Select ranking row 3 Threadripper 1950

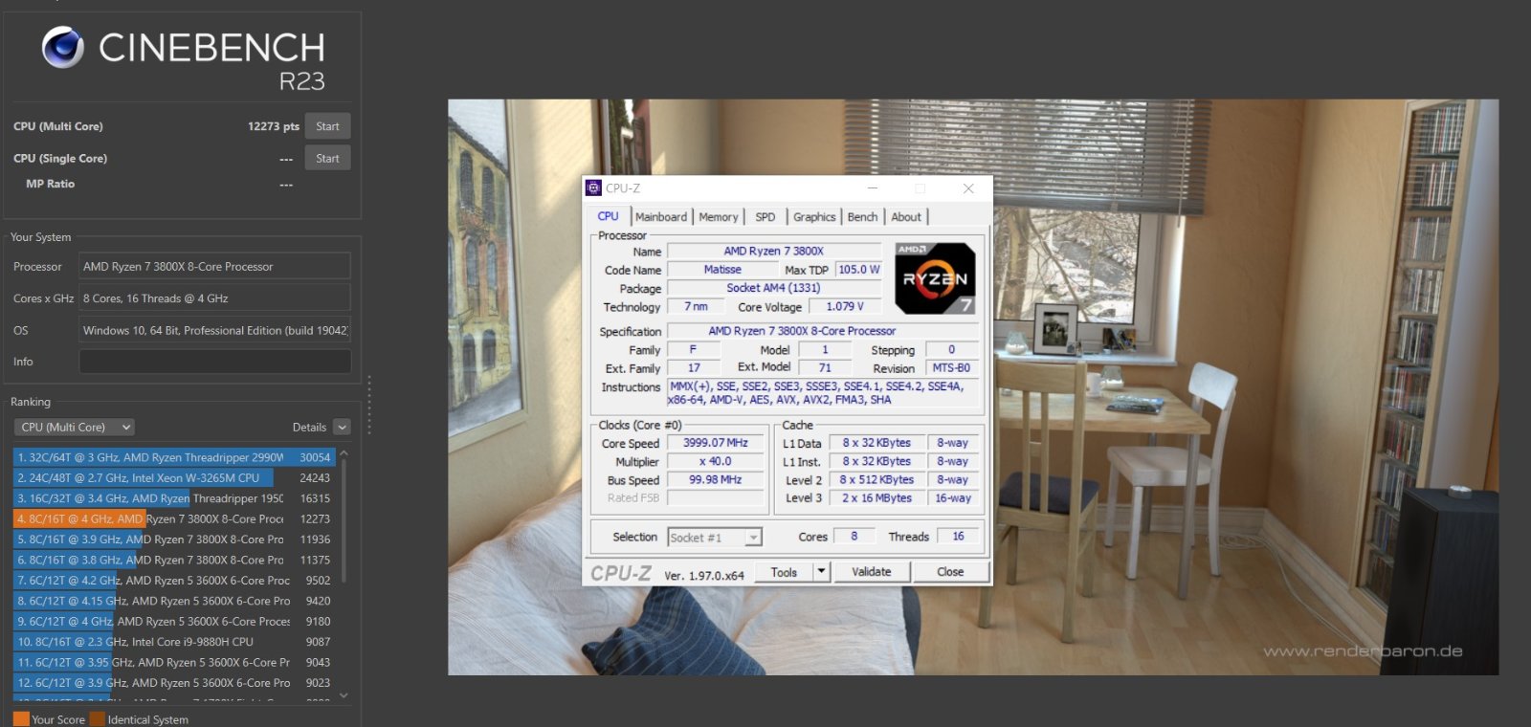click(x=174, y=498)
